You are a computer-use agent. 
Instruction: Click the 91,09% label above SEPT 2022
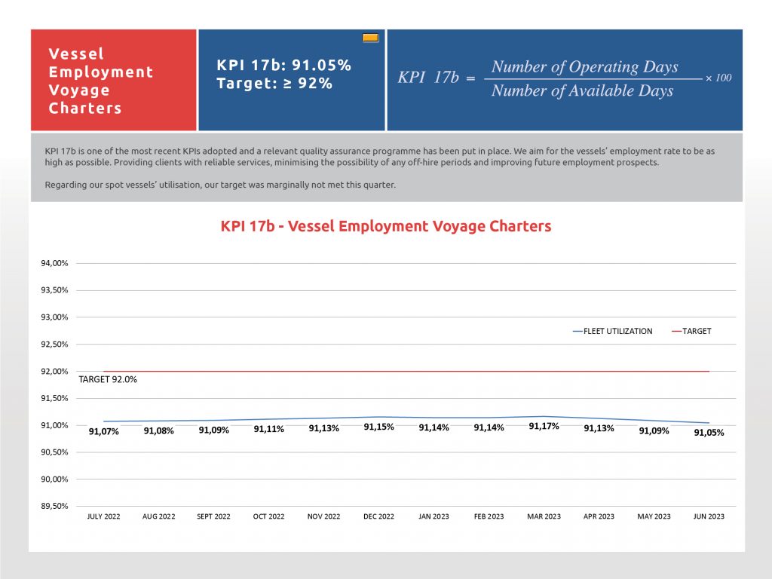click(x=213, y=430)
